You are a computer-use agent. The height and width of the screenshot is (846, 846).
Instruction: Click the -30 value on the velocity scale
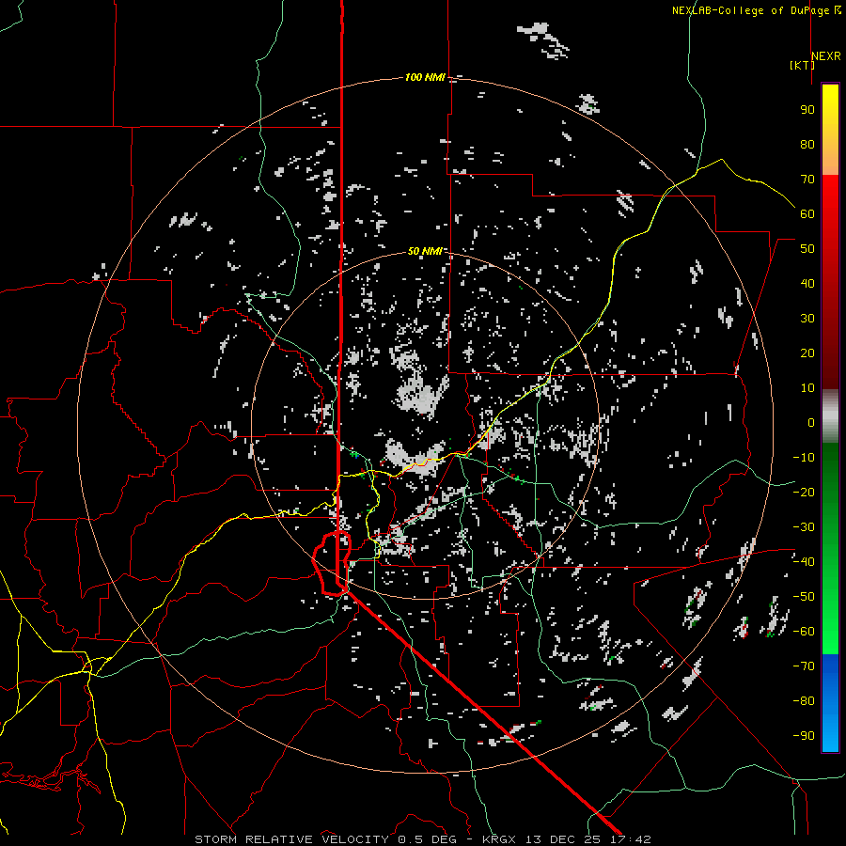tap(804, 527)
